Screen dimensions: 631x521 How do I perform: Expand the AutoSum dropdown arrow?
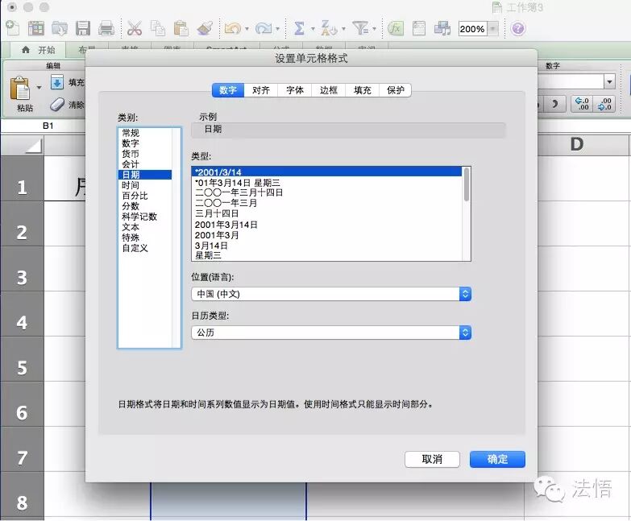coord(313,29)
